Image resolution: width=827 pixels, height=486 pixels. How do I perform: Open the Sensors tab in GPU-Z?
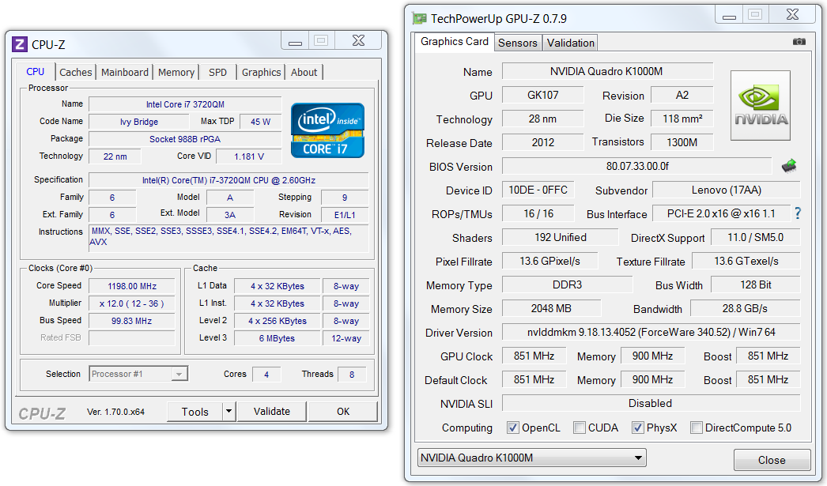click(518, 43)
